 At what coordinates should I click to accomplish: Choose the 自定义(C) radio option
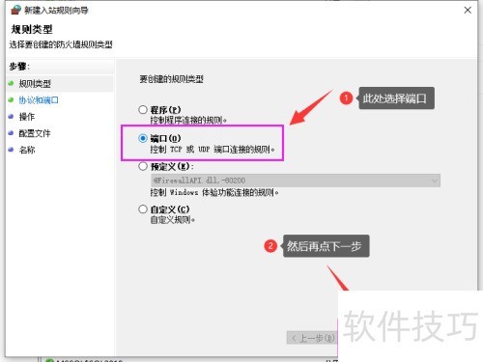point(143,209)
